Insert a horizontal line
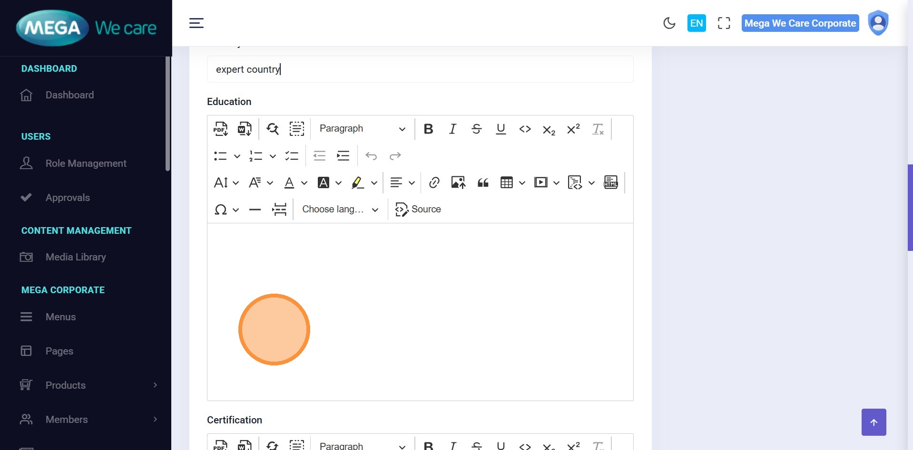913x450 pixels. tap(255, 210)
